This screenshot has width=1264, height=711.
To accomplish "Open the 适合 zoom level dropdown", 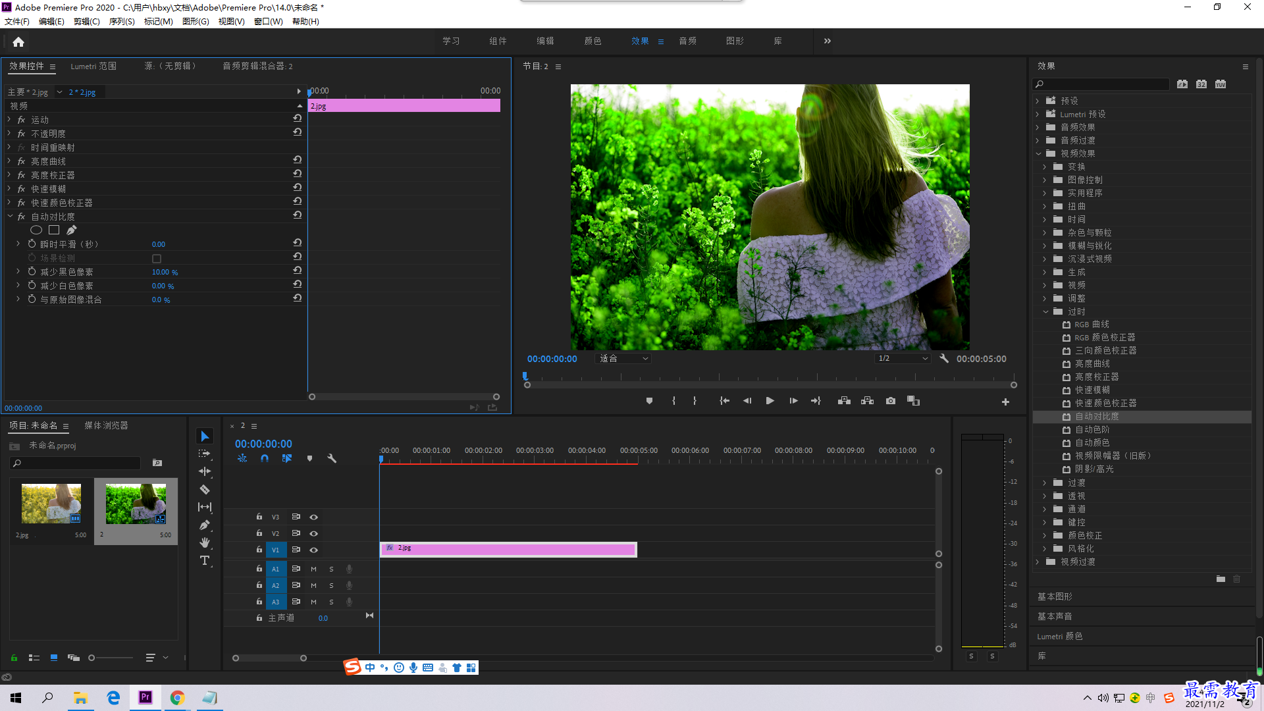I will pos(623,359).
